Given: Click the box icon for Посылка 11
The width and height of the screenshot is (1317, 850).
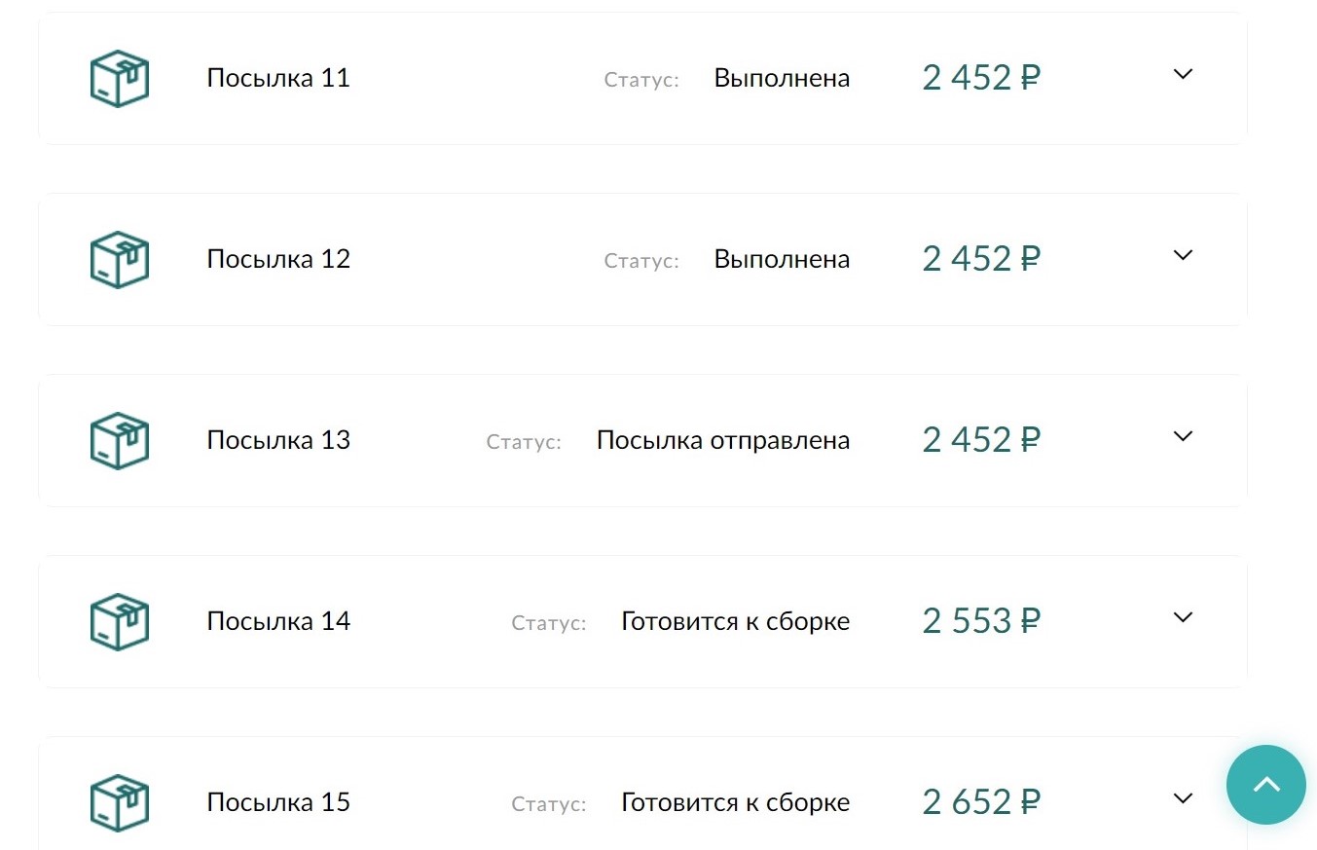Looking at the screenshot, I should (119, 79).
